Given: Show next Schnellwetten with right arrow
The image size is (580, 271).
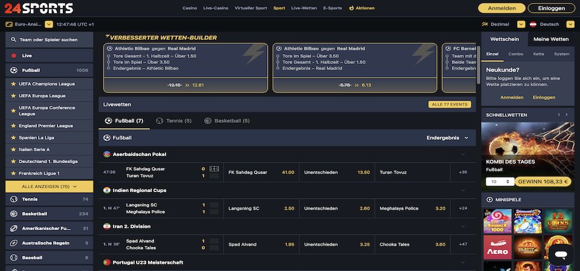Looking at the screenshot, I should pyautogui.click(x=566, y=115).
